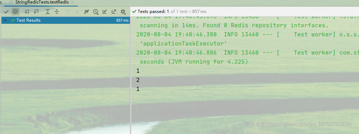Go to previous failed test arrow
This screenshot has width=359, height=134.
68,12
